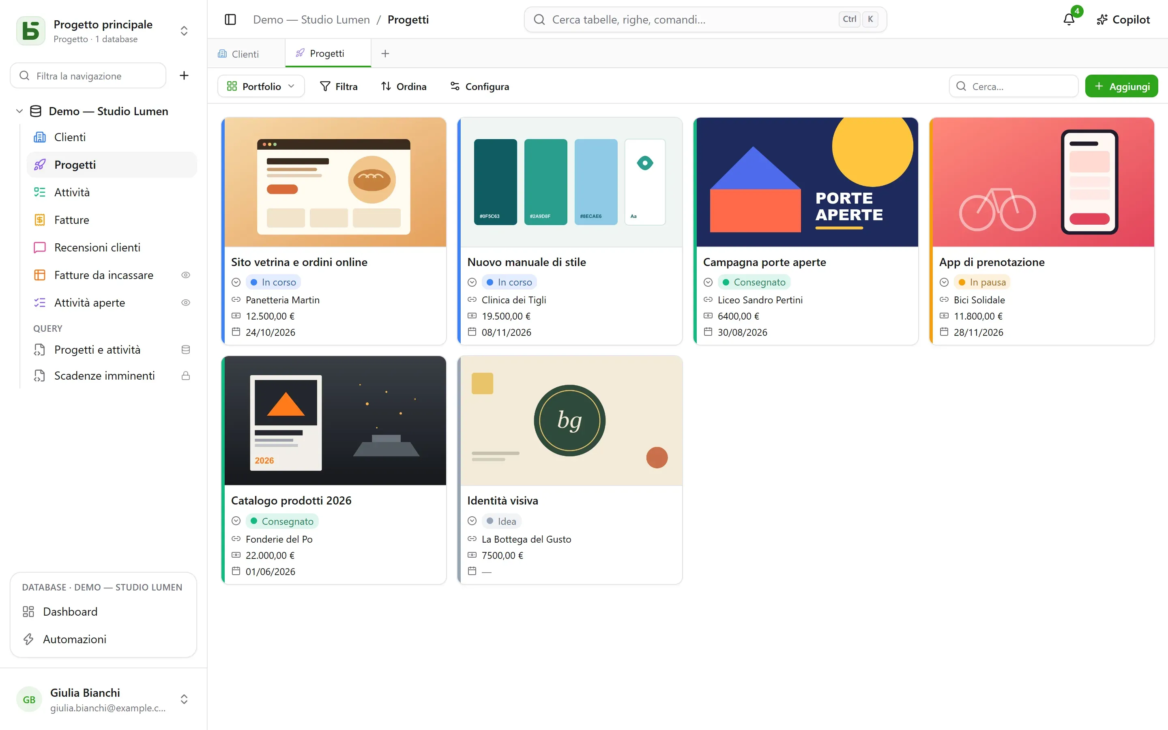Add a new tab with plus

385,54
